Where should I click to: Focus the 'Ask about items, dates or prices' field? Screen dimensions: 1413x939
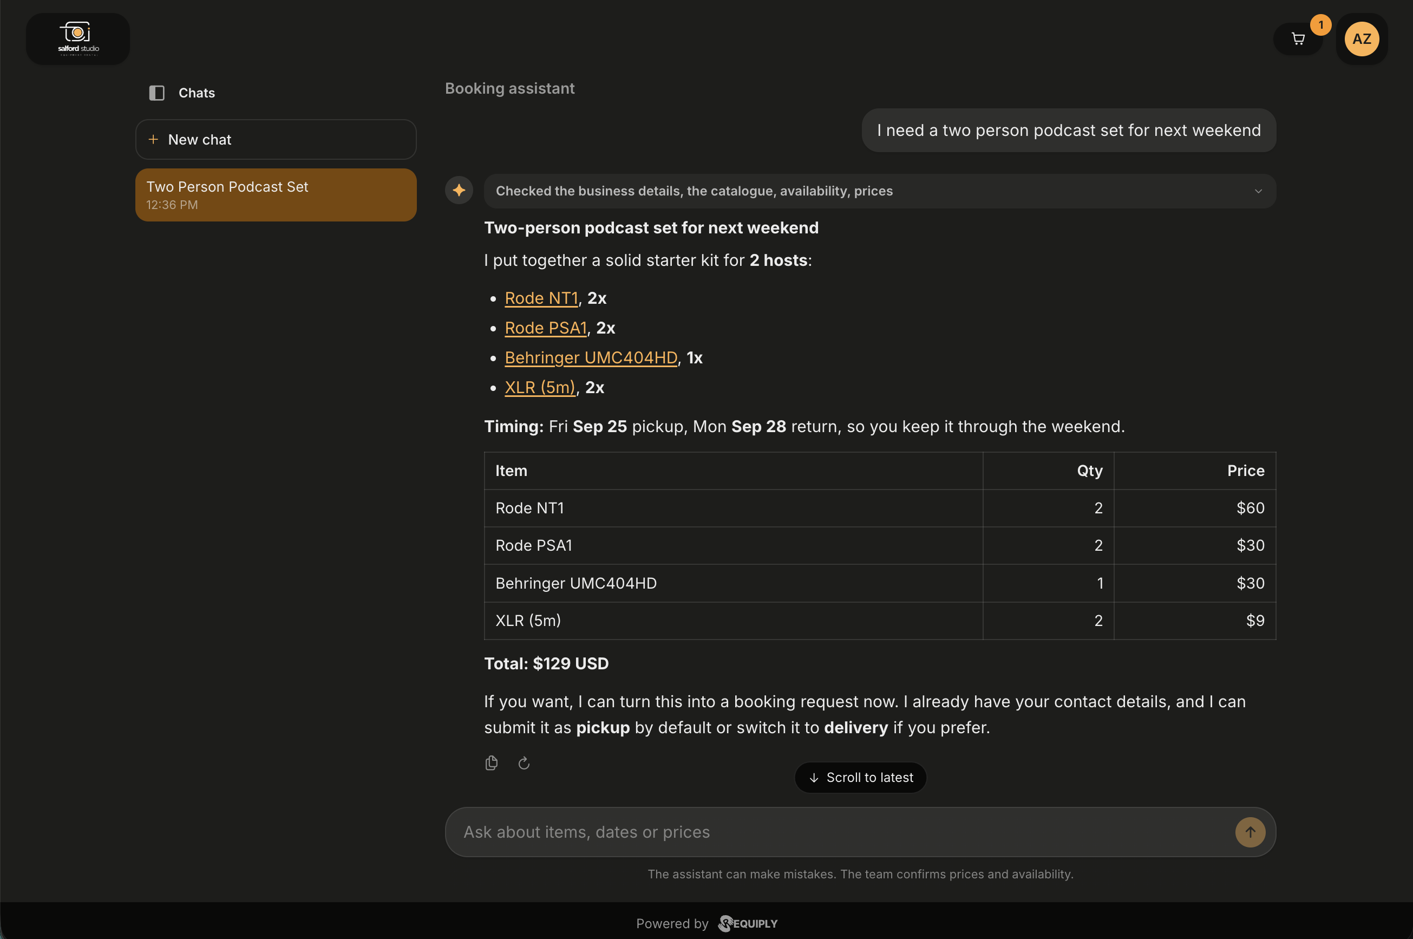(844, 832)
